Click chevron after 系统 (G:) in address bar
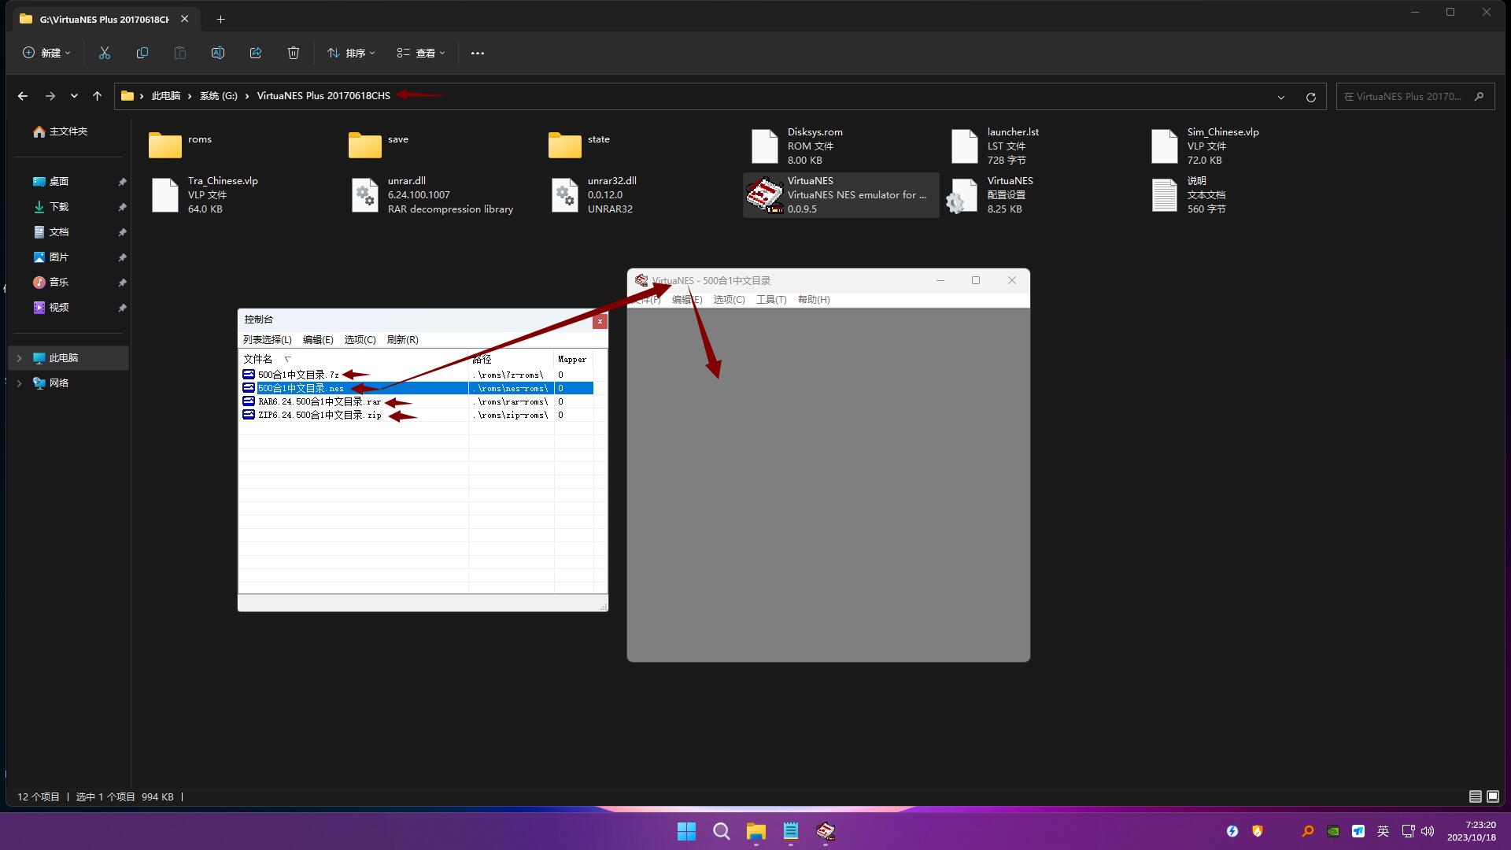This screenshot has width=1511, height=850. [247, 96]
